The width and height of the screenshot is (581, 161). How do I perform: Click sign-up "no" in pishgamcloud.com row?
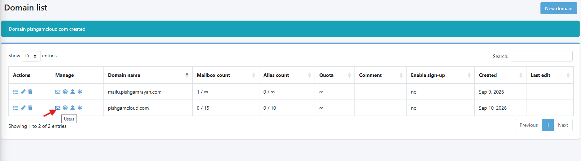click(414, 108)
